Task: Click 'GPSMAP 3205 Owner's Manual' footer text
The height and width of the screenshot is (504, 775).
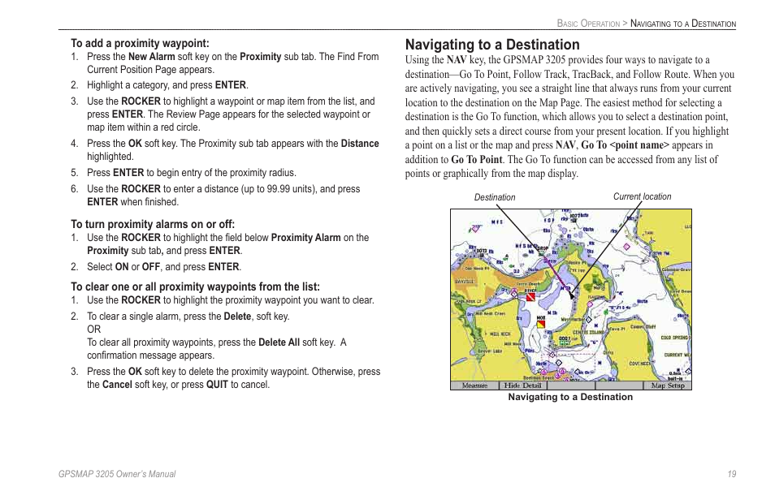Action: tap(117, 474)
